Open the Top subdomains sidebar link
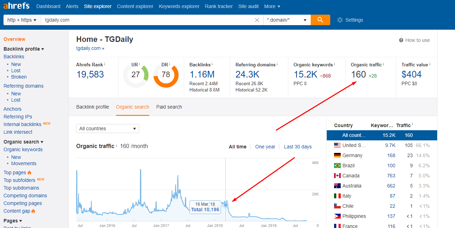This screenshot has width=455, height=228. click(x=21, y=188)
